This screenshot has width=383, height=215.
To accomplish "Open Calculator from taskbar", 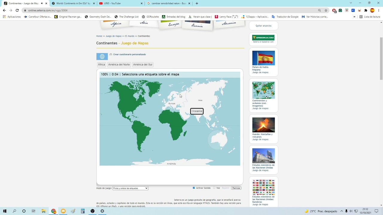I will click(x=83, y=211).
